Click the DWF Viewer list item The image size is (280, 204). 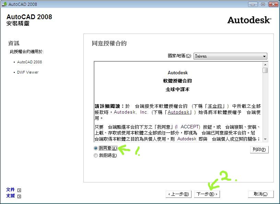(x=28, y=72)
